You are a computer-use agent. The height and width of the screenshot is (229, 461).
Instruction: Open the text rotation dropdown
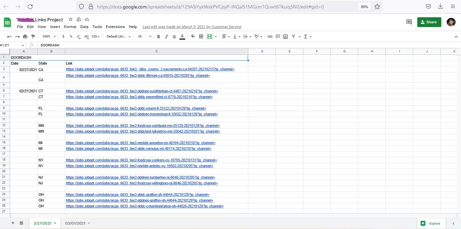click(258, 37)
